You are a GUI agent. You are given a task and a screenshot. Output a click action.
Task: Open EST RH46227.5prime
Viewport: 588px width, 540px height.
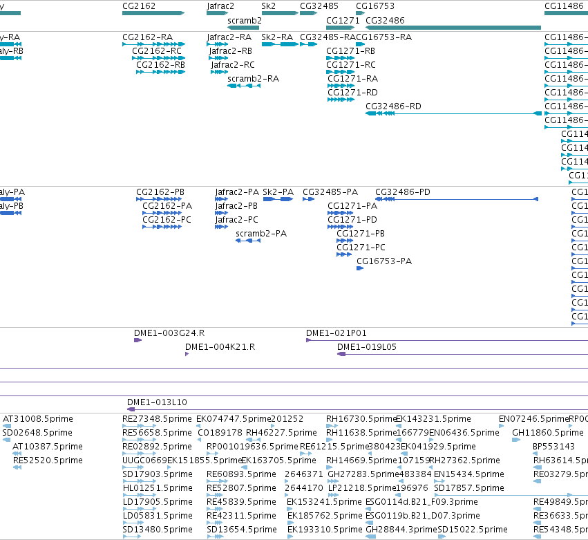pyautogui.click(x=254, y=440)
